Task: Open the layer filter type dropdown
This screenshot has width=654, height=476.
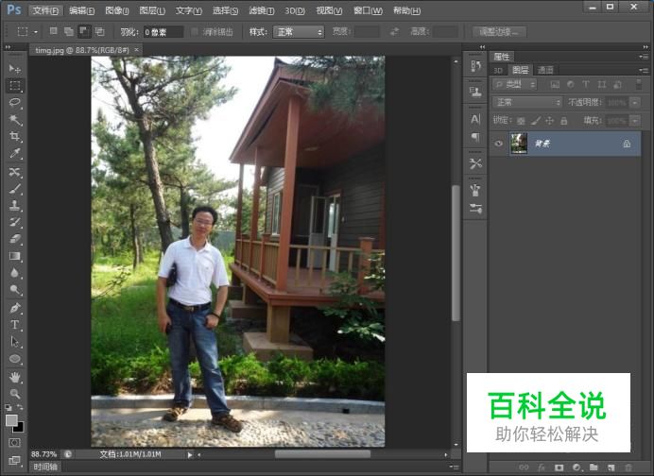Action: click(x=515, y=85)
